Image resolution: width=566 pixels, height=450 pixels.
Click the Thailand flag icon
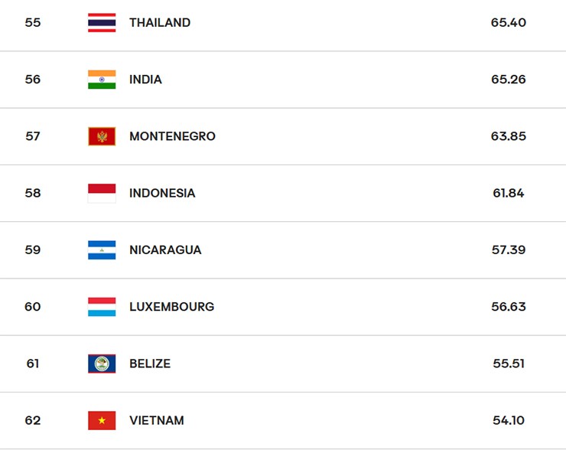click(102, 23)
